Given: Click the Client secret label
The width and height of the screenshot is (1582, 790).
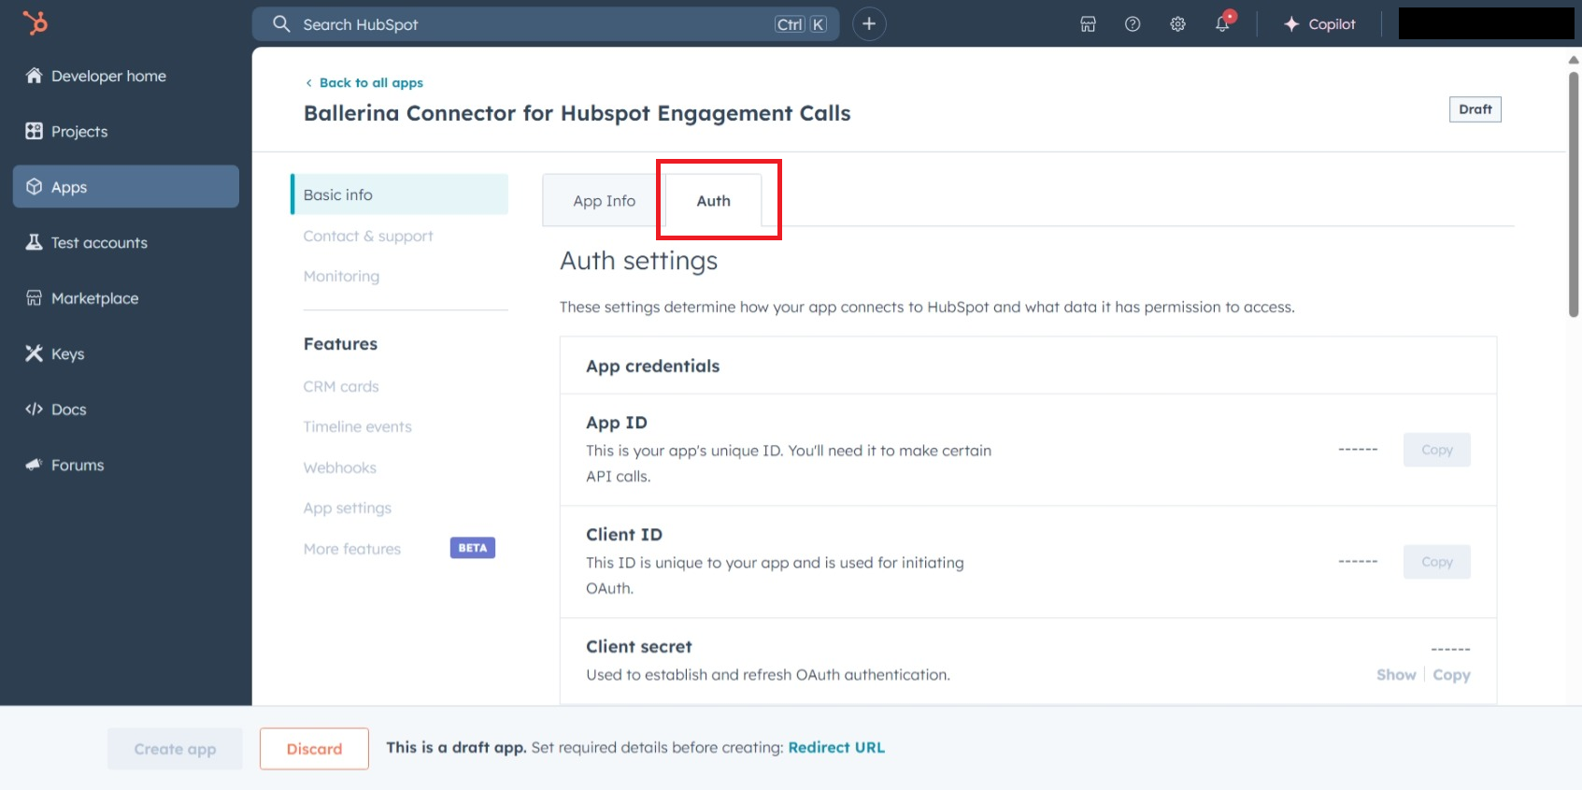Looking at the screenshot, I should pyautogui.click(x=639, y=647).
